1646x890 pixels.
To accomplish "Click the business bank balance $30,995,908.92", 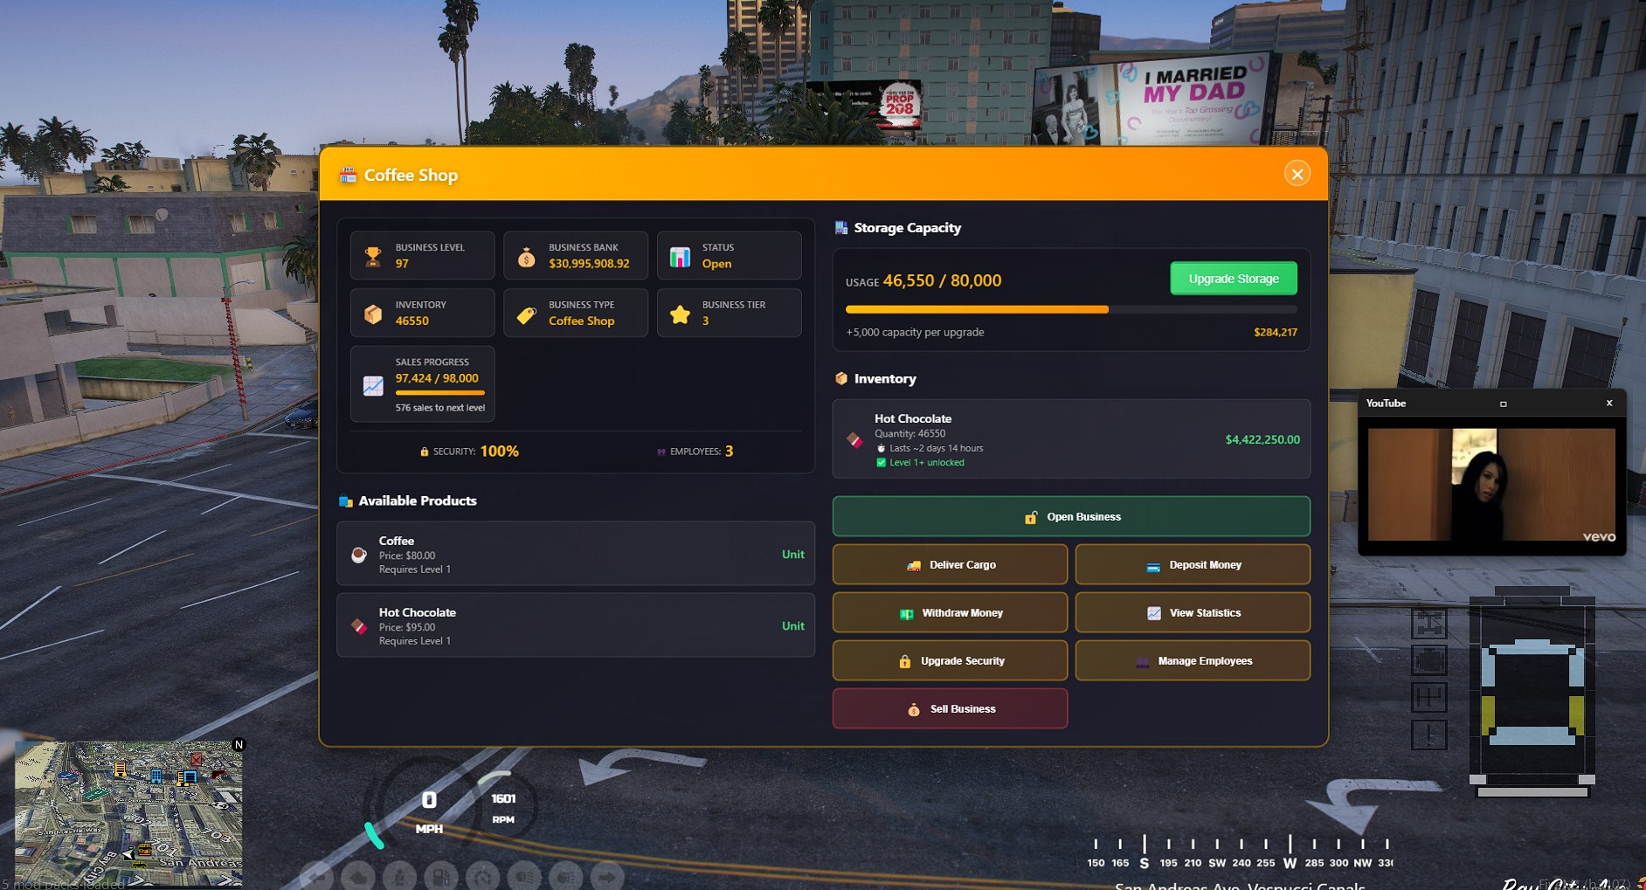I will 589,264.
